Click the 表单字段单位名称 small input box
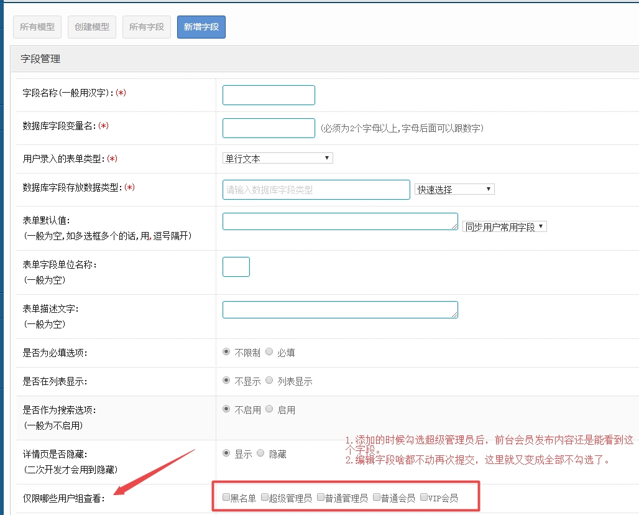The height and width of the screenshot is (515, 639). (236, 267)
